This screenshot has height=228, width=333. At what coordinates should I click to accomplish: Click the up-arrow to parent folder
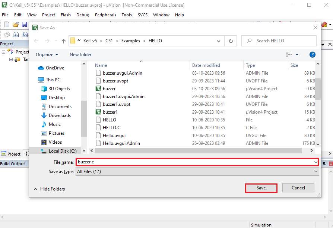coord(63,41)
